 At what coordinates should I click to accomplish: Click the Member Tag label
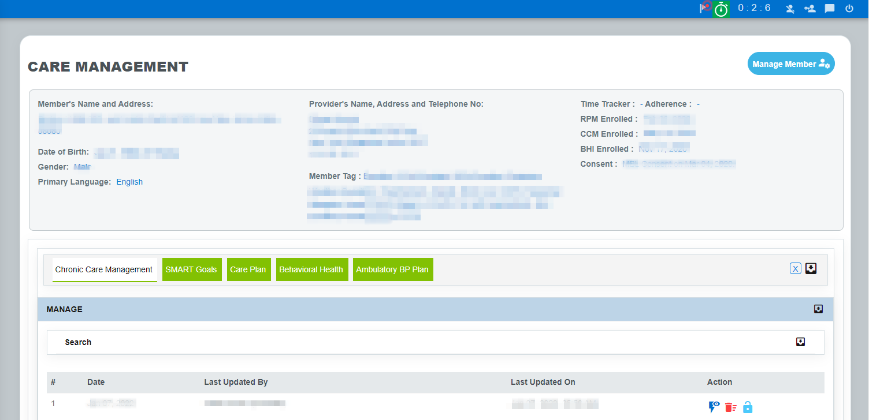335,176
